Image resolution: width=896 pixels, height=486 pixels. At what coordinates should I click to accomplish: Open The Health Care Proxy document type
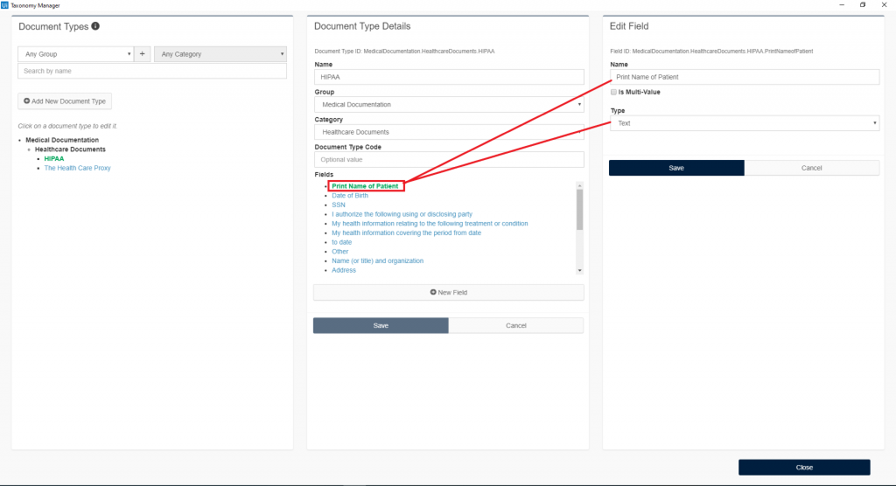(77, 168)
